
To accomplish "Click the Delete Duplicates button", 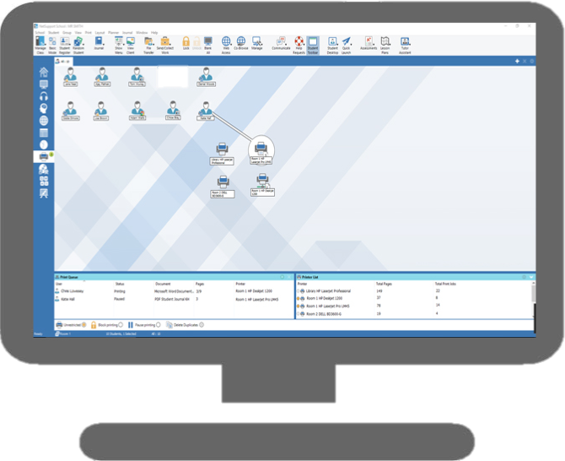I will (186, 324).
